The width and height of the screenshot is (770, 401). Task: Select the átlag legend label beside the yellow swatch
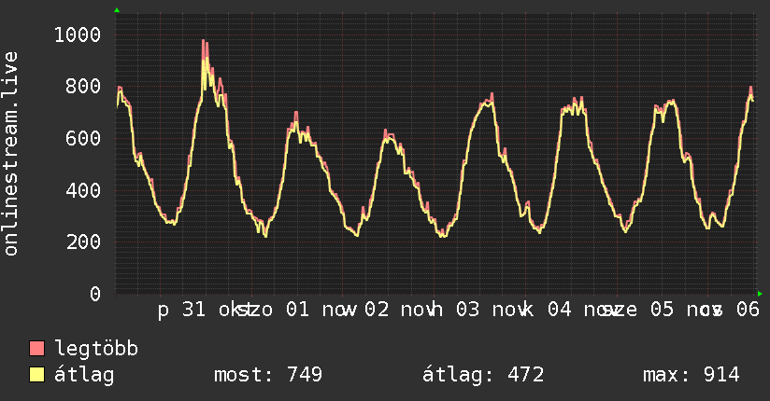pyautogui.click(x=84, y=375)
